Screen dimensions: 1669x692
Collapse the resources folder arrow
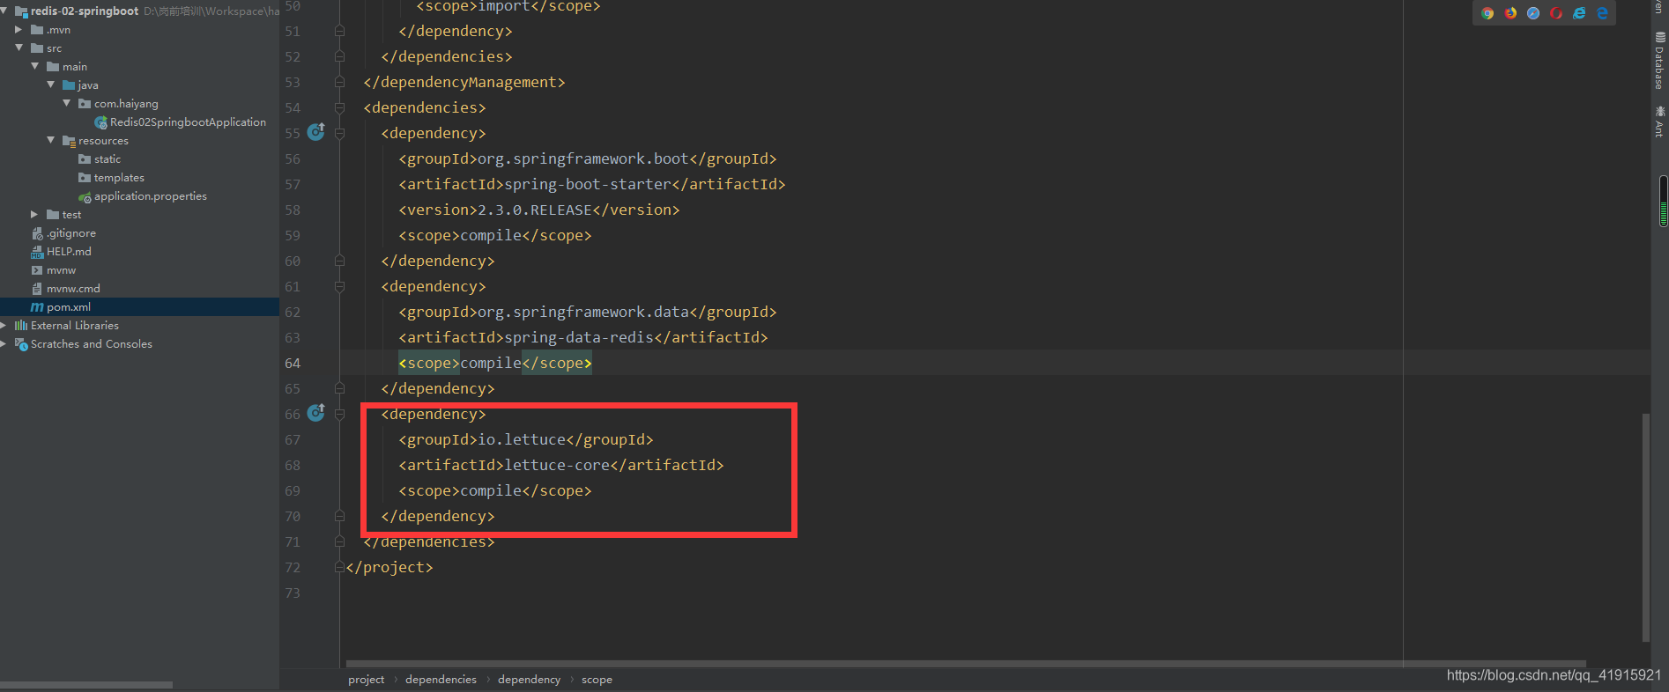click(50, 140)
